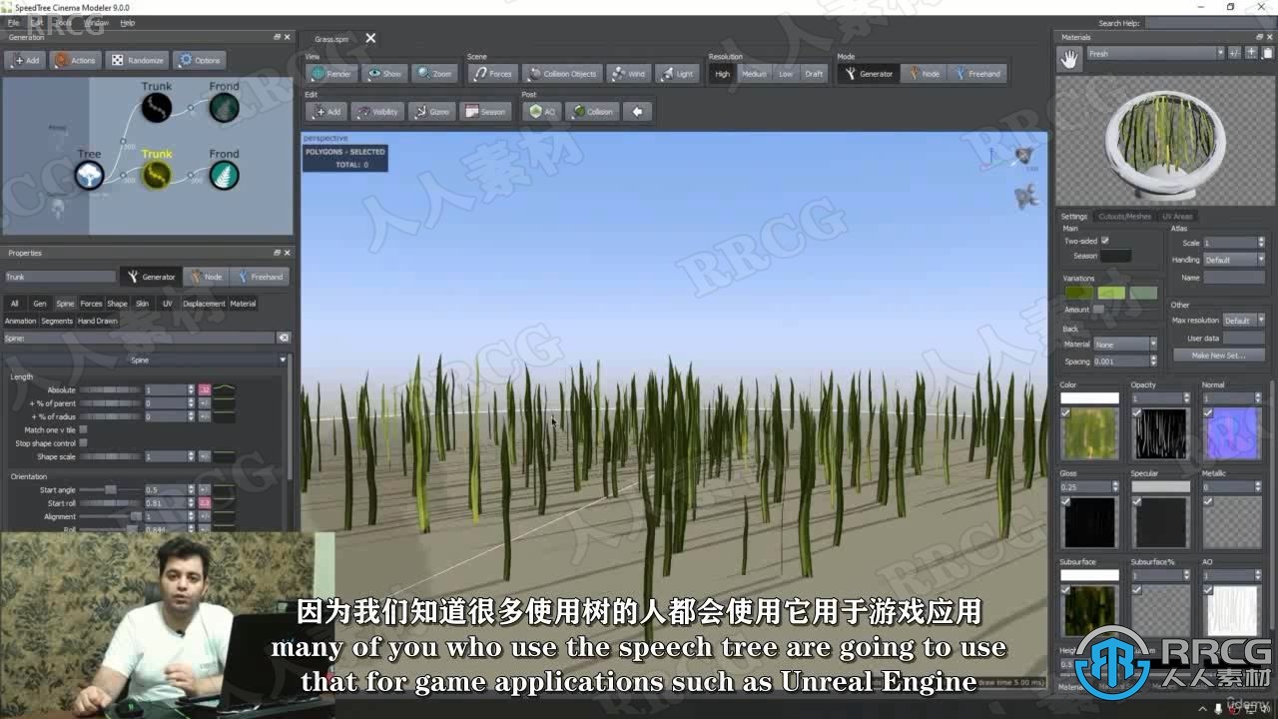Open the Fresh material dropdown
This screenshot has width=1278, height=719.
click(x=1154, y=54)
